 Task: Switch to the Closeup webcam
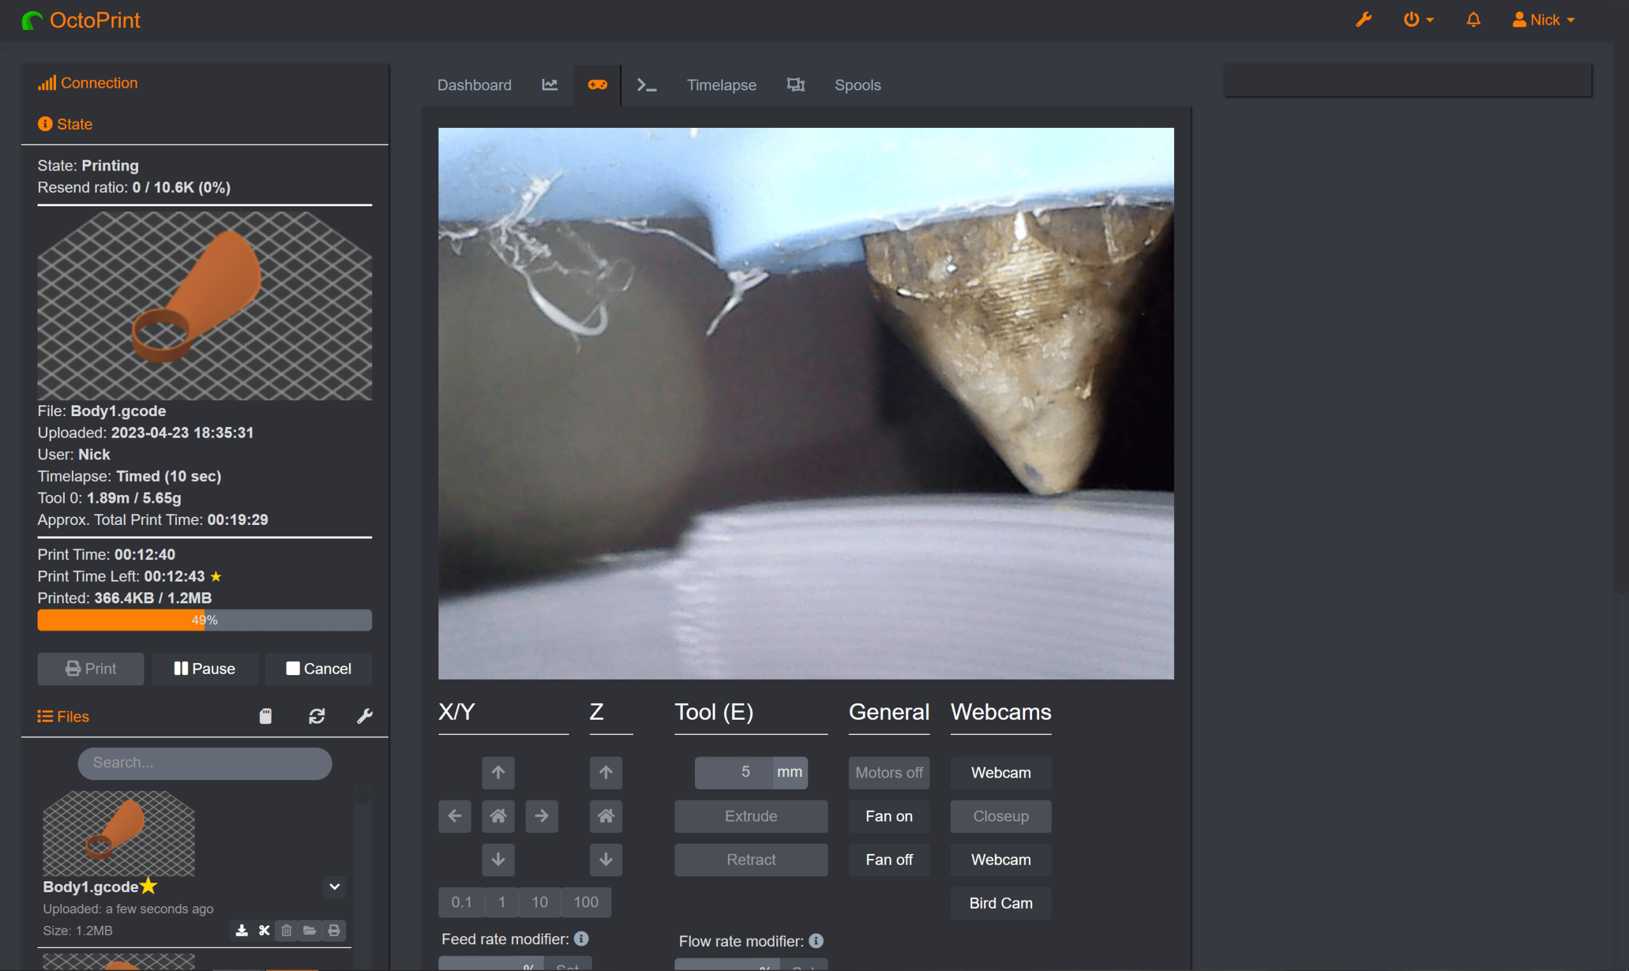tap(1001, 816)
